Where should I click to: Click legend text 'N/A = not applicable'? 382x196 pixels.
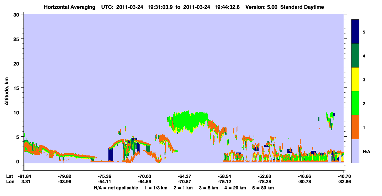point(116,188)
